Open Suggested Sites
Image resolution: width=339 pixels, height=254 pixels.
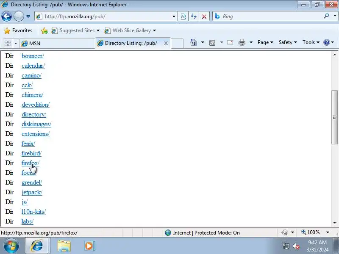(75, 30)
